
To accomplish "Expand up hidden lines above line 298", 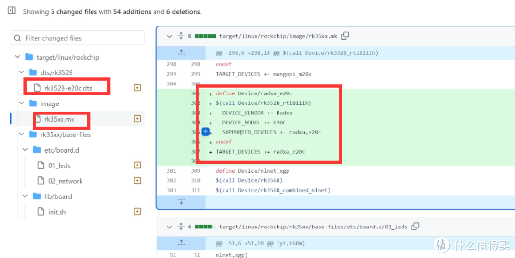I will [181, 52].
